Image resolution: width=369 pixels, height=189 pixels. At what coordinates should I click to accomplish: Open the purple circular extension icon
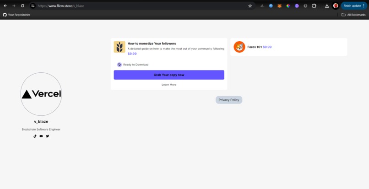point(297,6)
